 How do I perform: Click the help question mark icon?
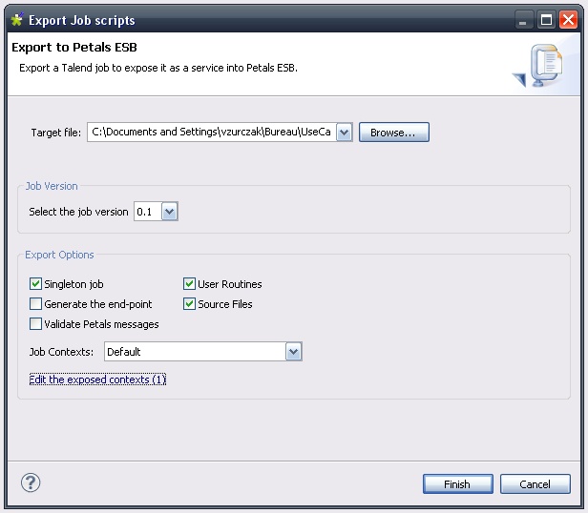point(30,483)
